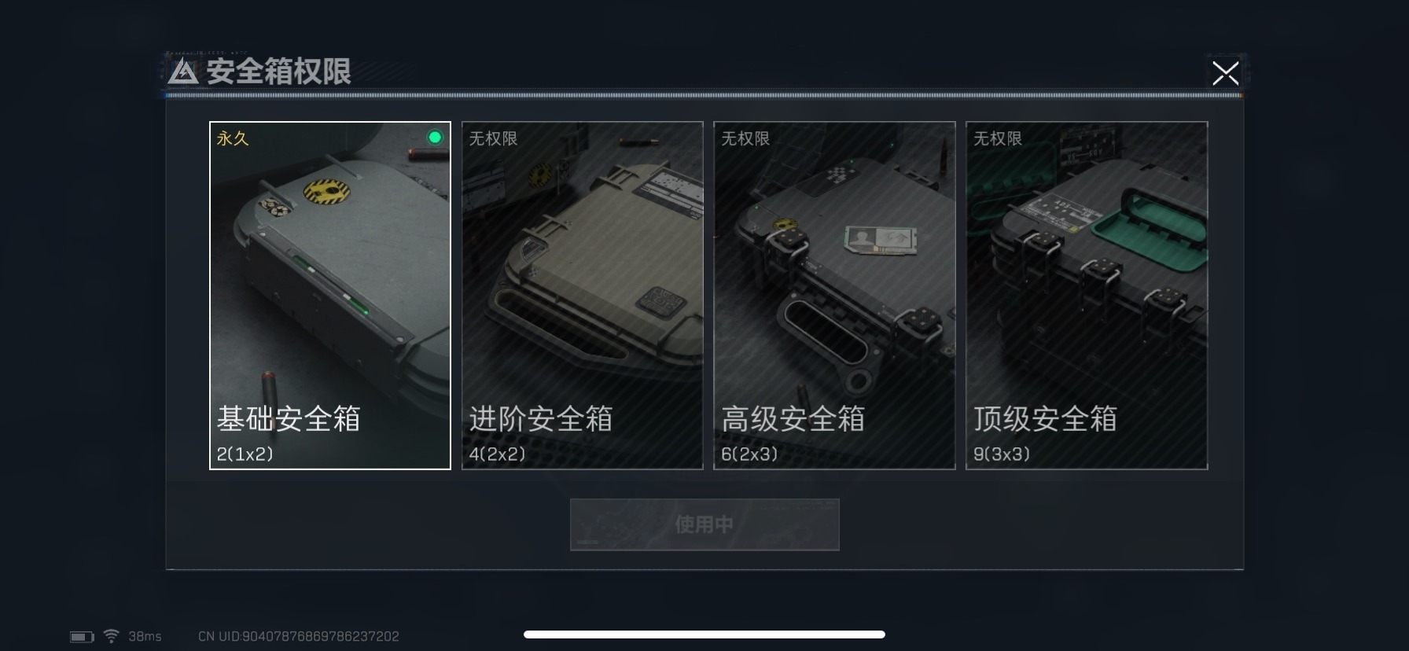Click 无权限 label on 进阶安全箱
1409x651 pixels.
click(493, 138)
